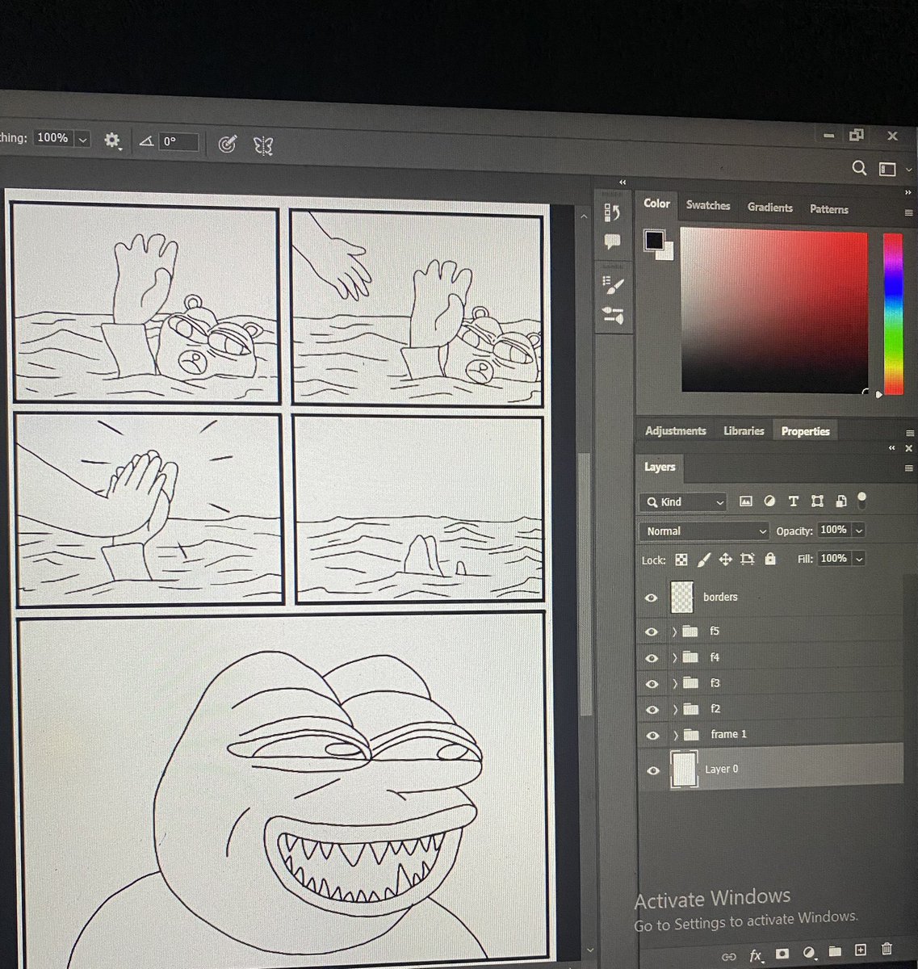This screenshot has width=918, height=969.
Task: Select the borders layer thumbnail
Action: pos(682,598)
